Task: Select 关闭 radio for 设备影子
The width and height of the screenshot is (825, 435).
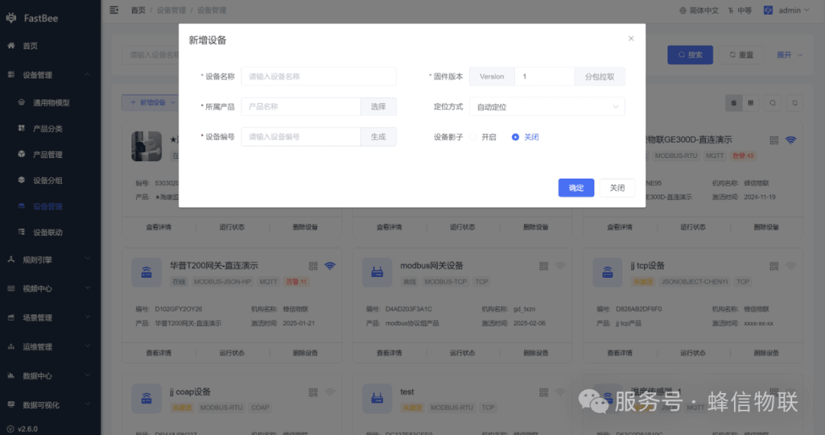Action: click(x=515, y=137)
